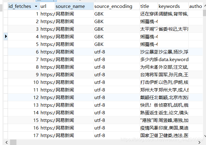Screen dimensions: 206x145
Task: Click the horizontal scrollbar left arrow
Action: click(7, 142)
